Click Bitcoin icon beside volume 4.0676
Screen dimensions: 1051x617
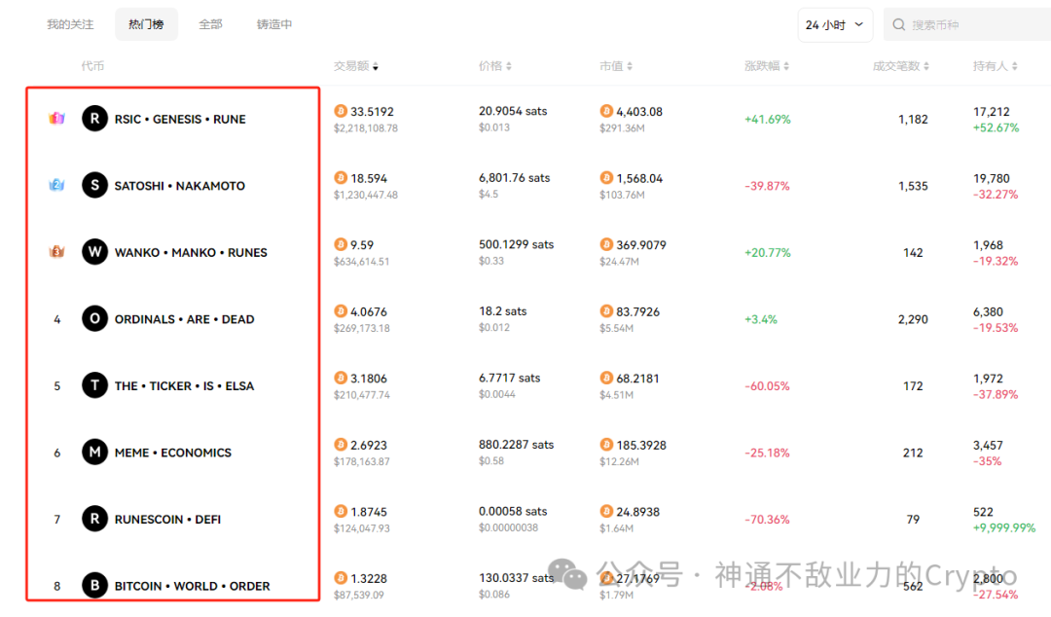pyautogui.click(x=341, y=311)
